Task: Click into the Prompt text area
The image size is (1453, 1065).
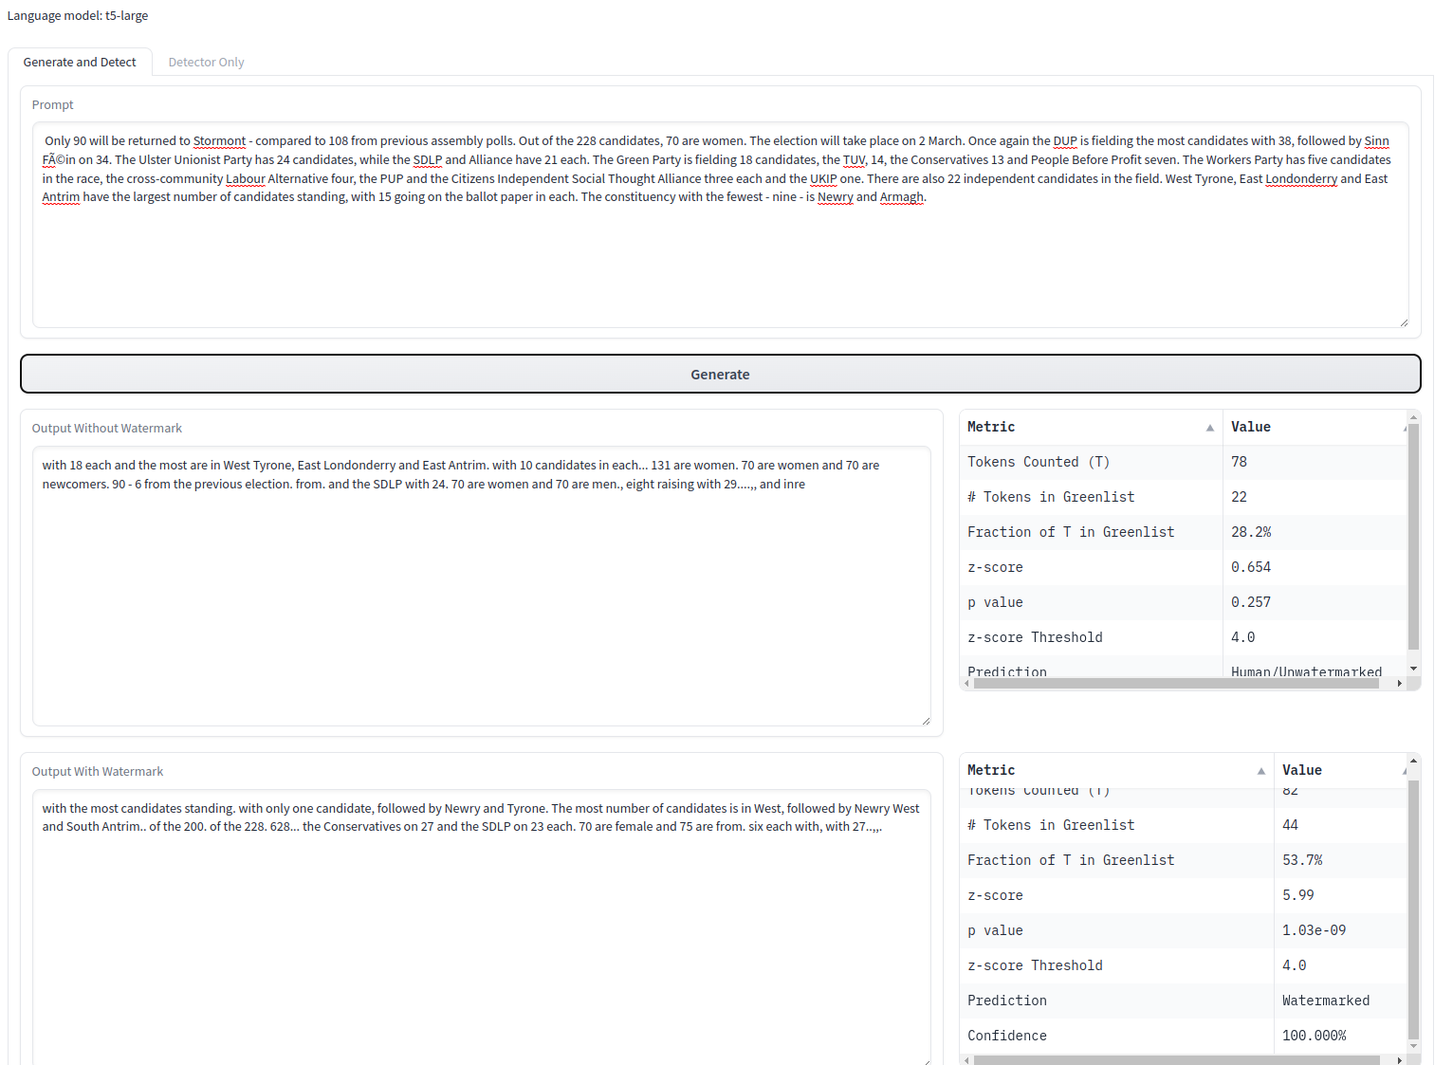Action: pos(720,225)
